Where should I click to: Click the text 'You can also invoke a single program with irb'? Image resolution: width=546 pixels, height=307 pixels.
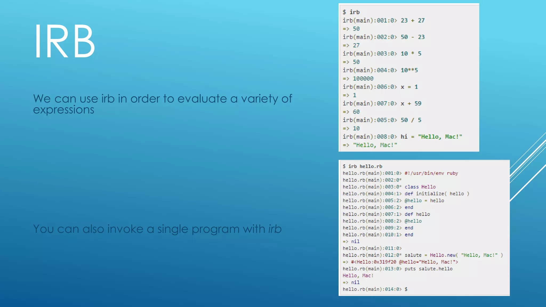coord(157,229)
